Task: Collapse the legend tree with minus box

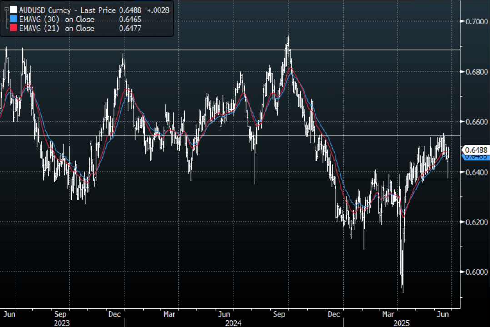Action: 6,10
